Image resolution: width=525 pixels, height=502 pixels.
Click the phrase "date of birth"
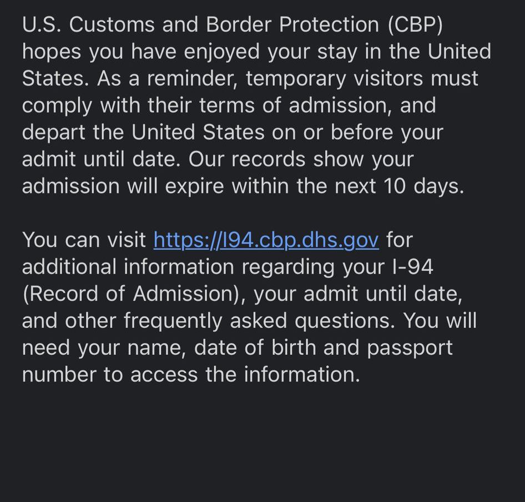click(255, 348)
